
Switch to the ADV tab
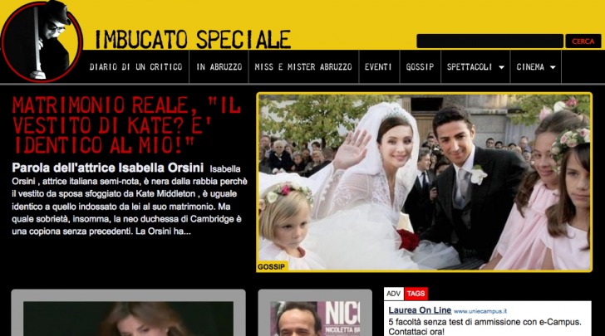click(394, 294)
